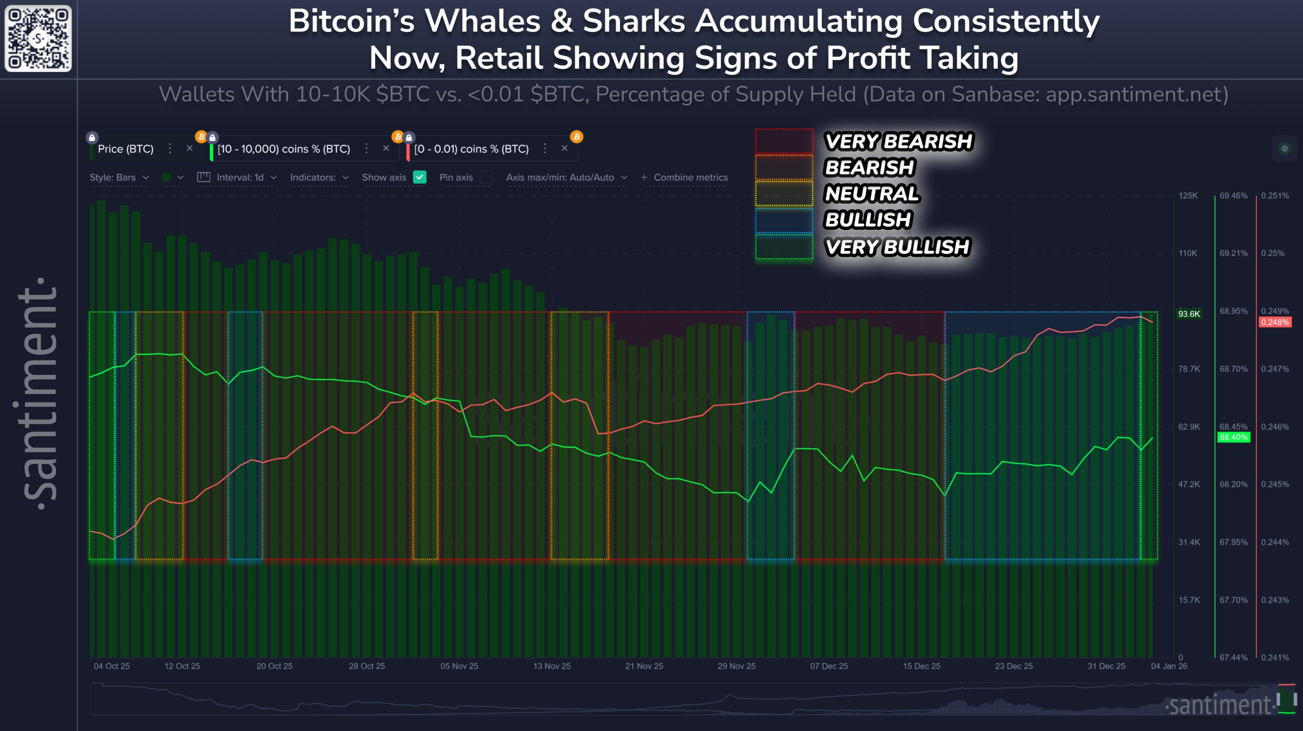The image size is (1303, 731).
Task: Select the [10 - 10,000) coins % (BTC) metric tab
Action: [x=283, y=149]
